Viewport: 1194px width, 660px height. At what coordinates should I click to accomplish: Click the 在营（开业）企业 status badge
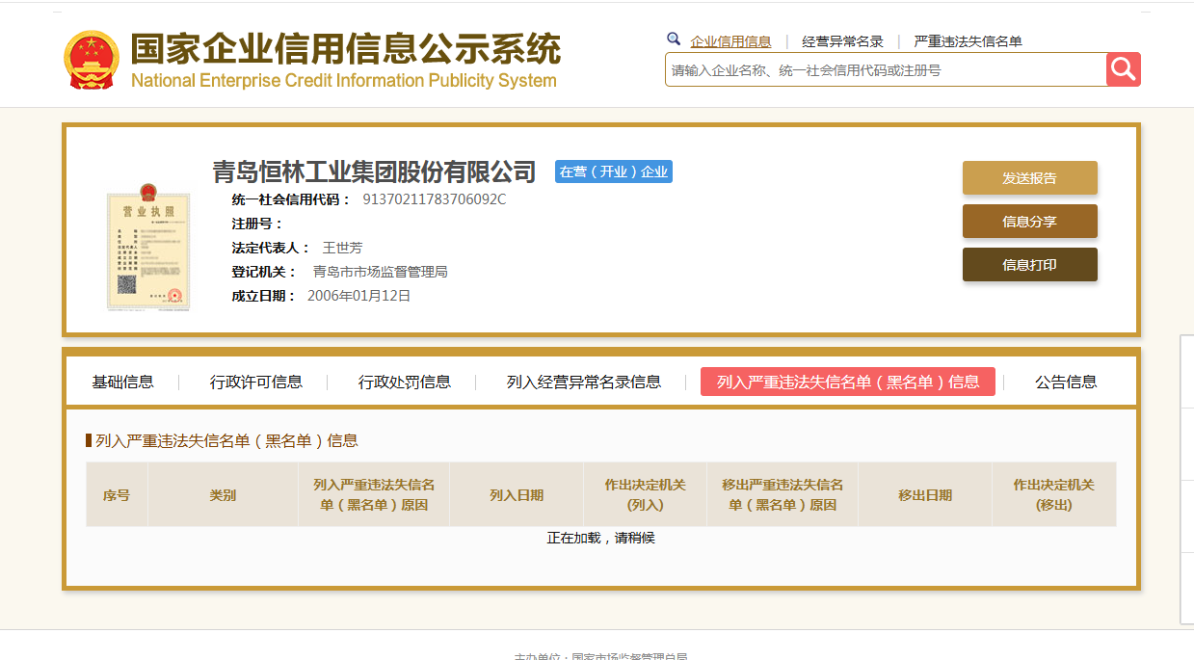(614, 172)
